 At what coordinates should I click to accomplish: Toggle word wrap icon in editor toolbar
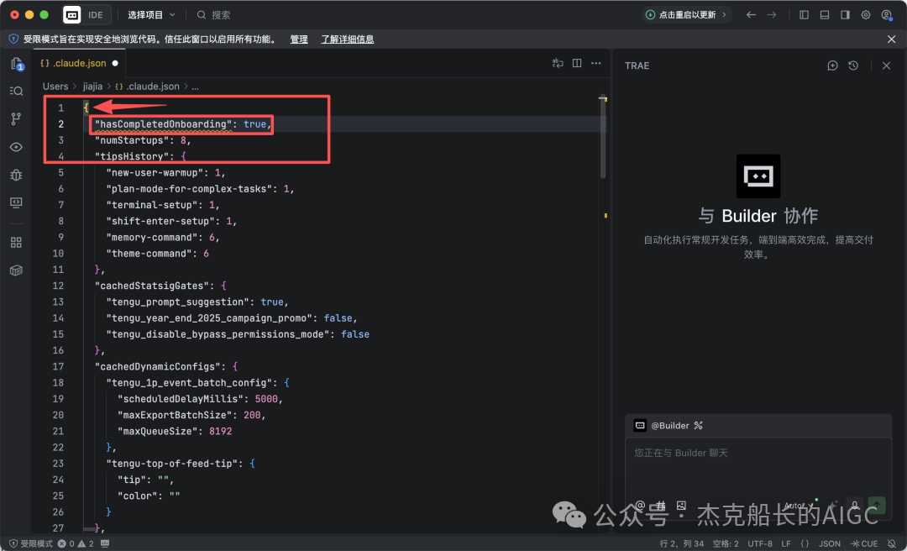[x=558, y=63]
